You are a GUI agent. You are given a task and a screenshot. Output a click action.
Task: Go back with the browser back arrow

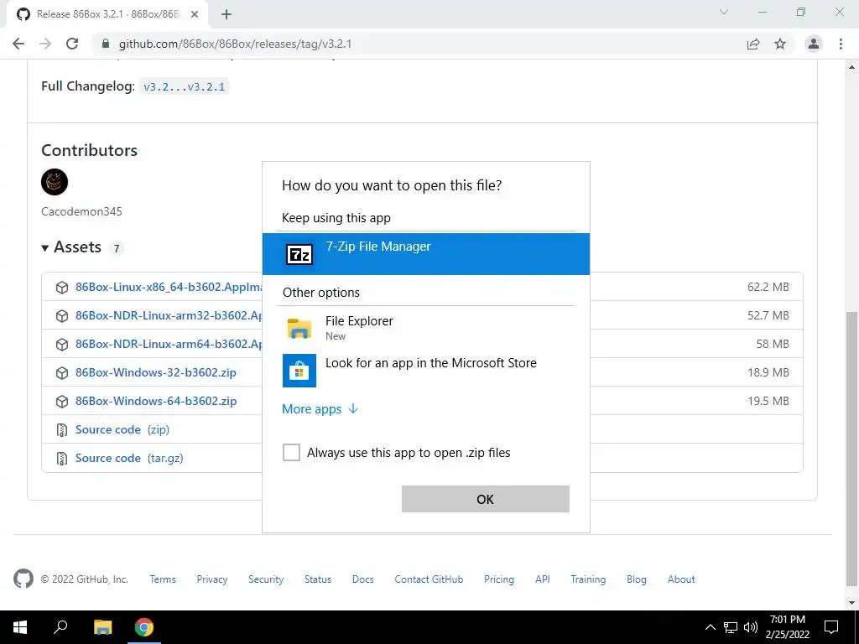pyautogui.click(x=18, y=44)
